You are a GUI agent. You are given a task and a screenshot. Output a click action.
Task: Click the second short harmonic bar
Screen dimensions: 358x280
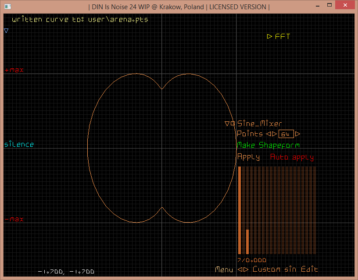247,241
